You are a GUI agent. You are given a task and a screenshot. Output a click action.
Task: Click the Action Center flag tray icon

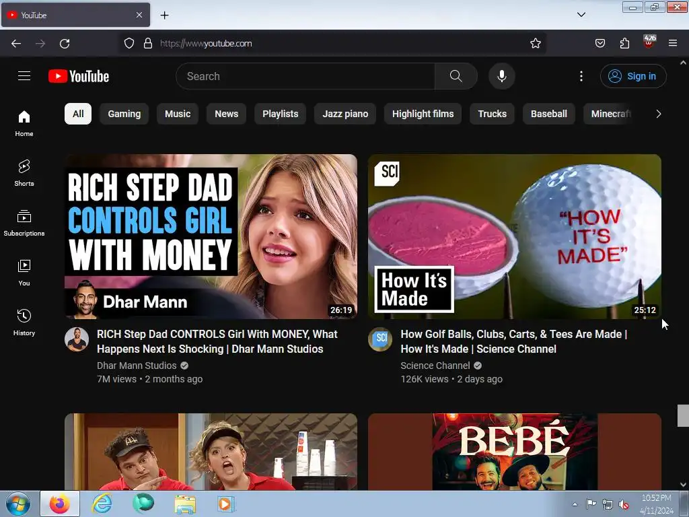point(591,504)
